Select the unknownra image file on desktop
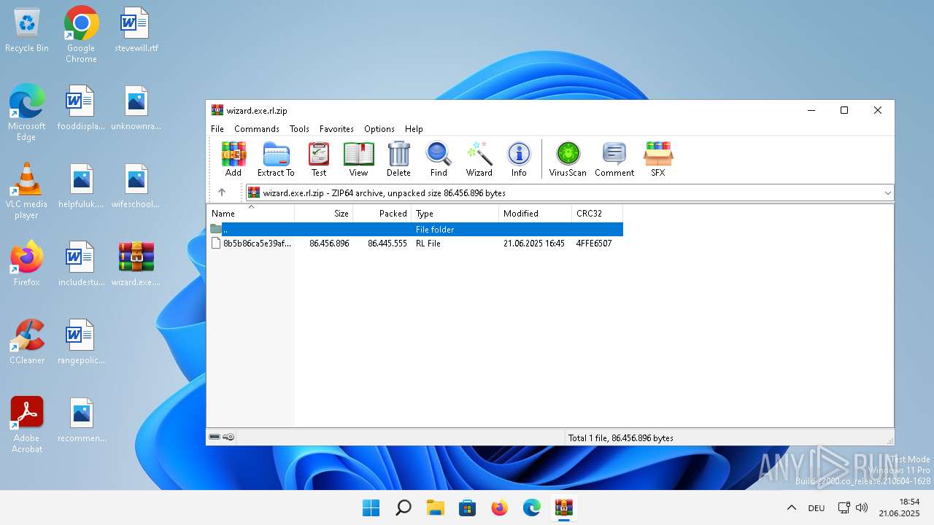Image resolution: width=934 pixels, height=525 pixels. 136,108
